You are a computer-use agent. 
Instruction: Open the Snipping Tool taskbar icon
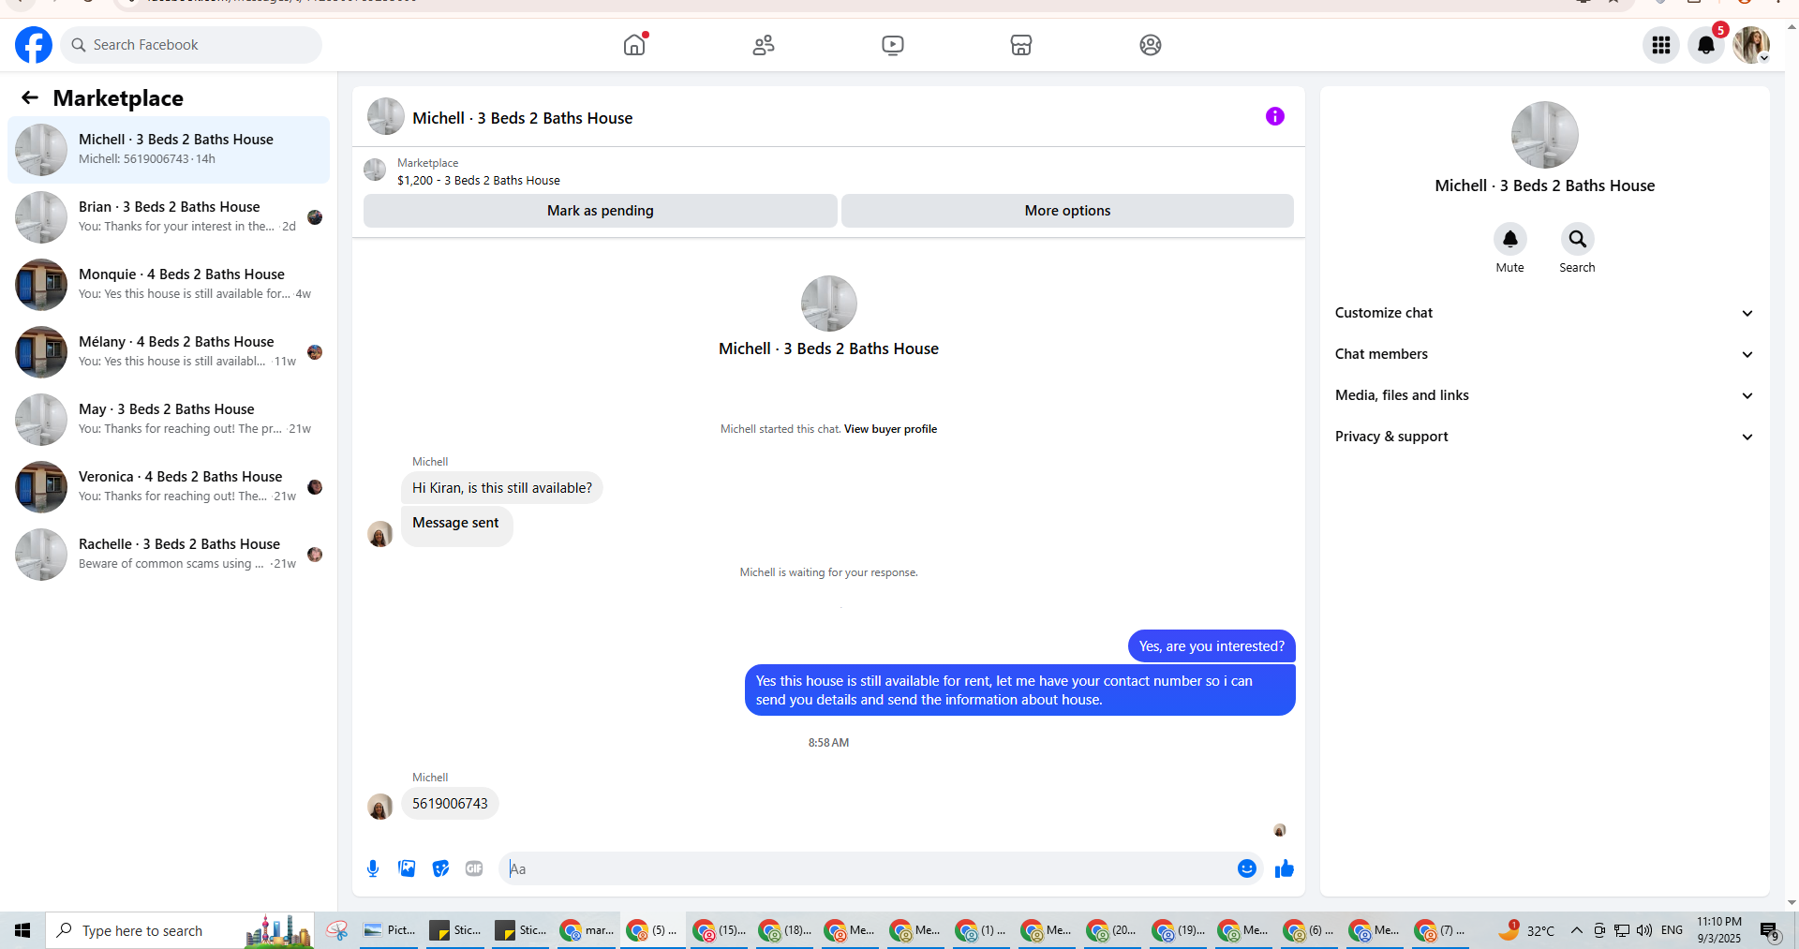click(337, 930)
